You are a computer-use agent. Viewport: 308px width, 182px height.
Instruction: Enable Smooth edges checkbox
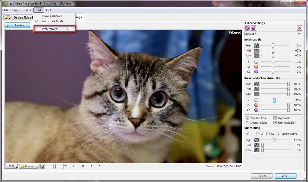tap(247, 123)
